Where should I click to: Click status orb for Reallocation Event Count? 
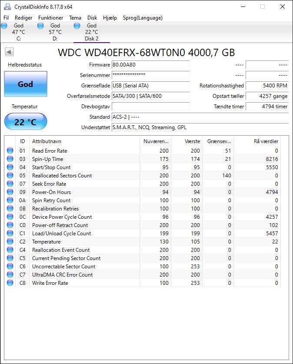10,250
